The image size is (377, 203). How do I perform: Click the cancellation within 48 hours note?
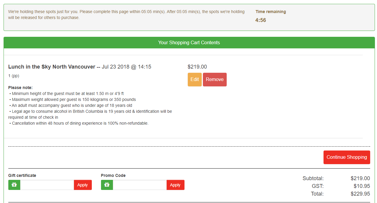(79, 123)
